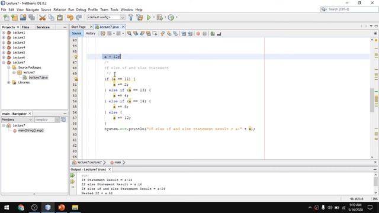Collapse the Lecture7 project node

4,63
